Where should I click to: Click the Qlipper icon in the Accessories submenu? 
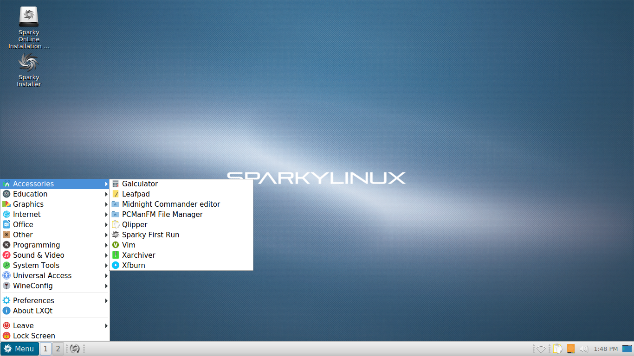click(x=116, y=225)
